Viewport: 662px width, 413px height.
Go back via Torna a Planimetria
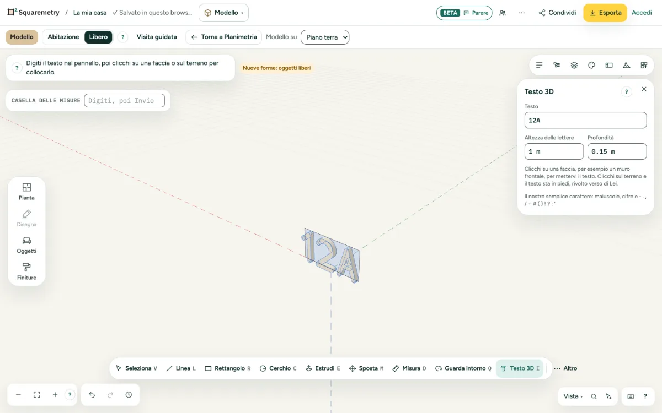click(223, 37)
